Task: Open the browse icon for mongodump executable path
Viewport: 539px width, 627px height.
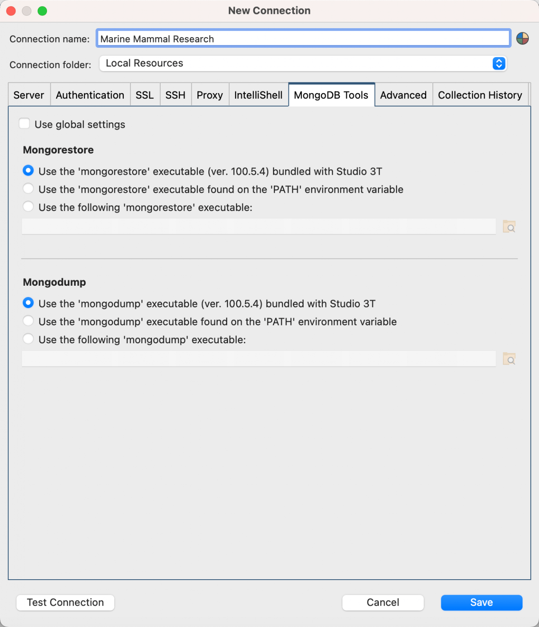Action: (x=509, y=359)
